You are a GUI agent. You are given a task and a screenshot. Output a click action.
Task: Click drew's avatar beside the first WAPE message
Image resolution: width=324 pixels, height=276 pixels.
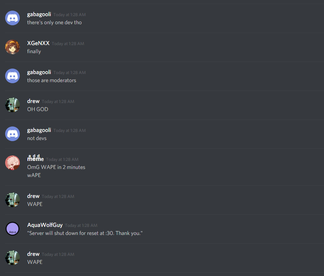coord(12,200)
